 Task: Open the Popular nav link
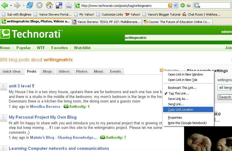[x=24, y=48]
